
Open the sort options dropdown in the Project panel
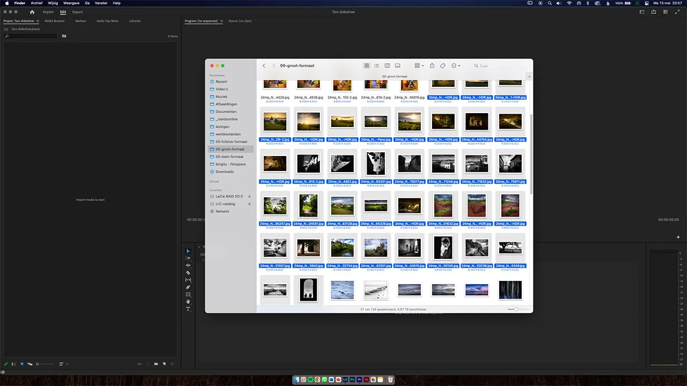(x=62, y=364)
